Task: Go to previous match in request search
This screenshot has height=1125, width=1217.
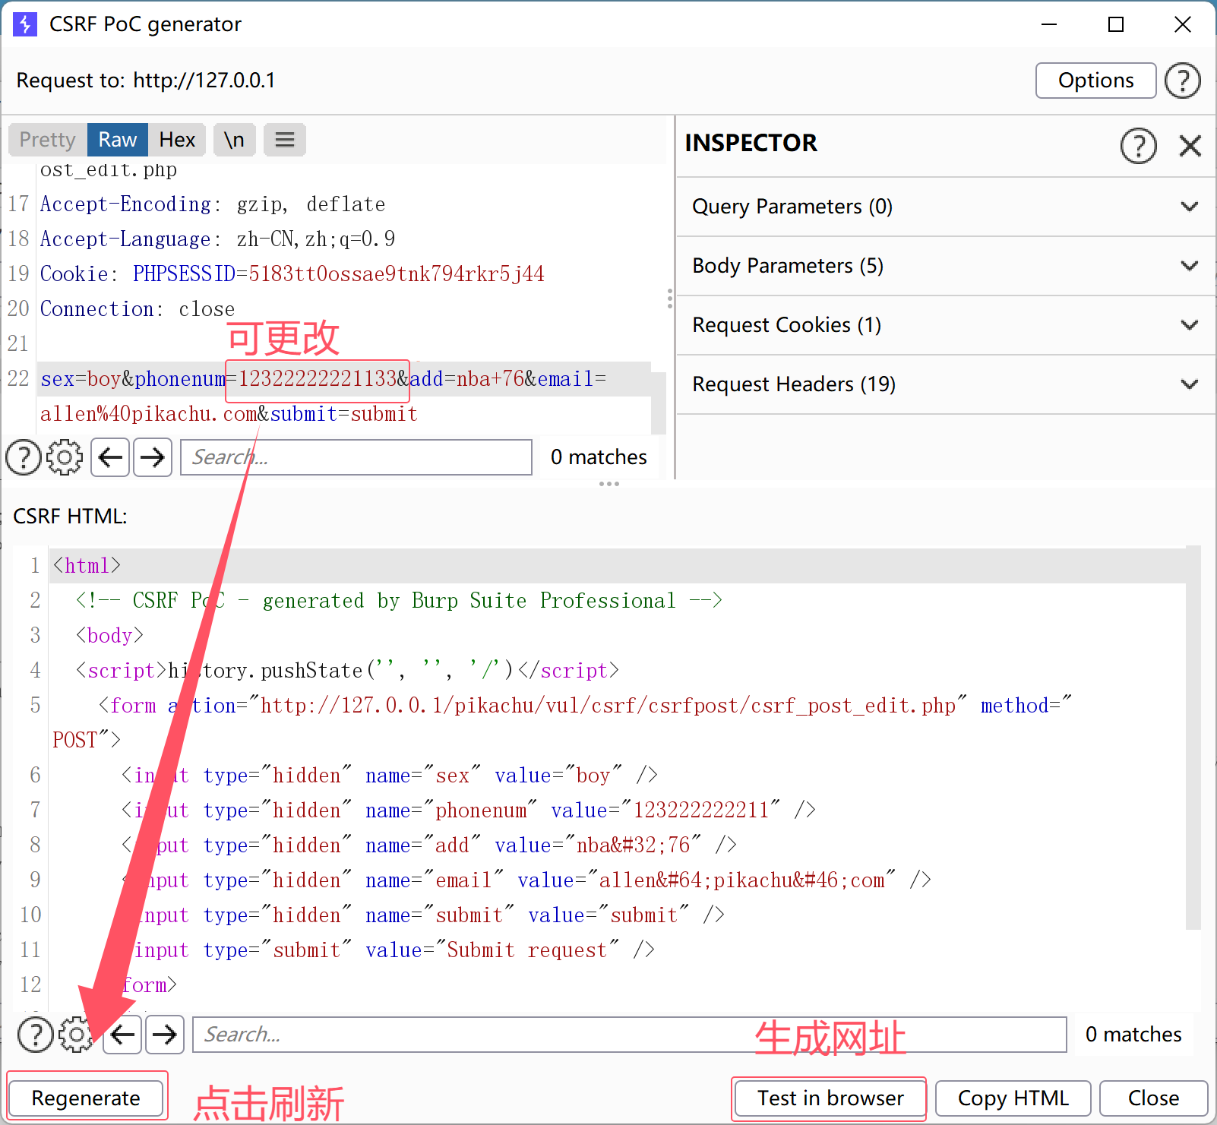Action: [x=111, y=457]
